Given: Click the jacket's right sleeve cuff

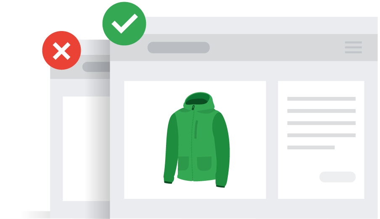Looking at the screenshot, I should (221, 186).
